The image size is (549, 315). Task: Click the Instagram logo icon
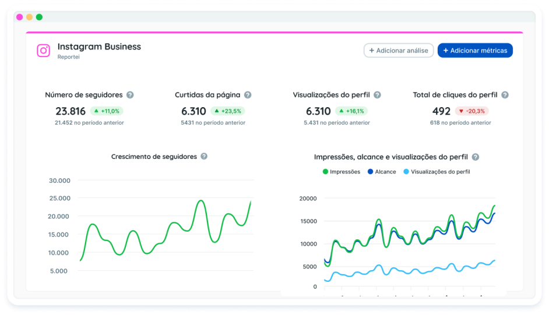click(x=44, y=51)
